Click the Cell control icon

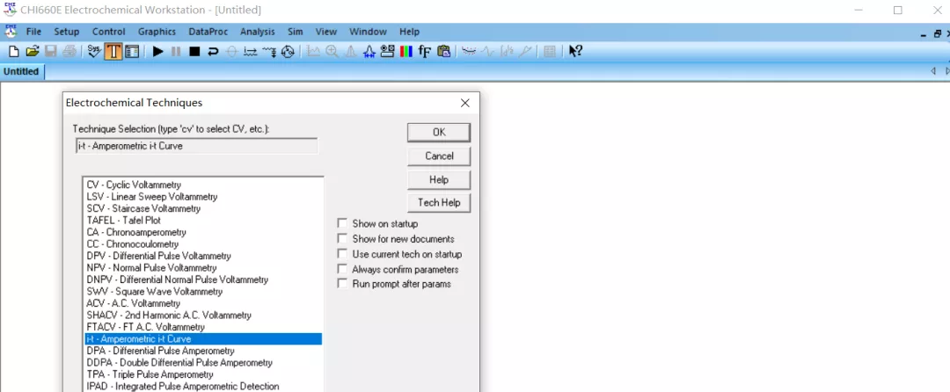click(289, 52)
